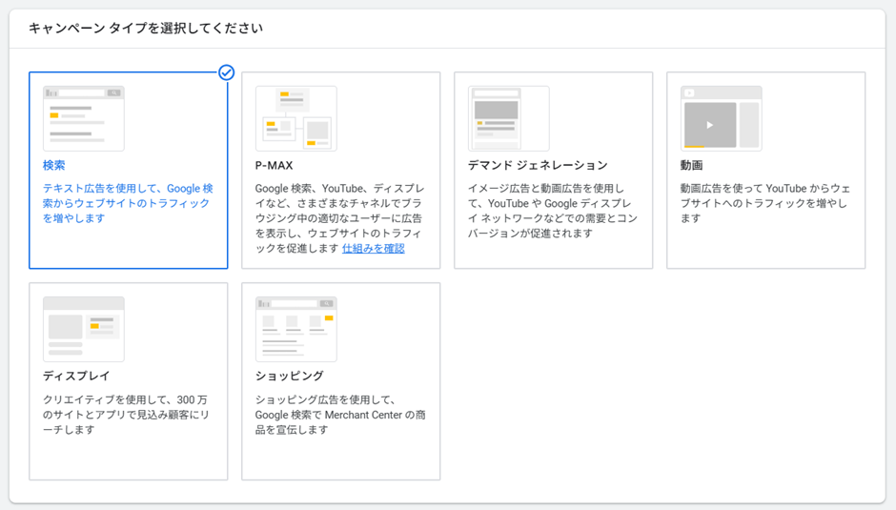Select the 動画 campaign title

692,166
